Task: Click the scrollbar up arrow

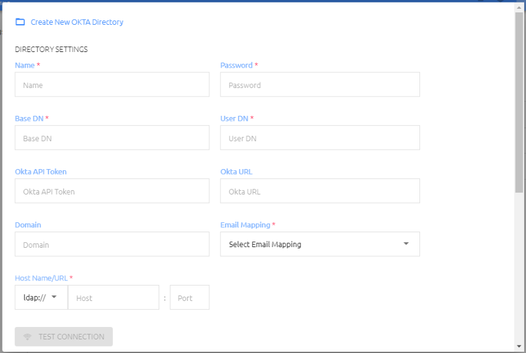Action: (x=519, y=7)
